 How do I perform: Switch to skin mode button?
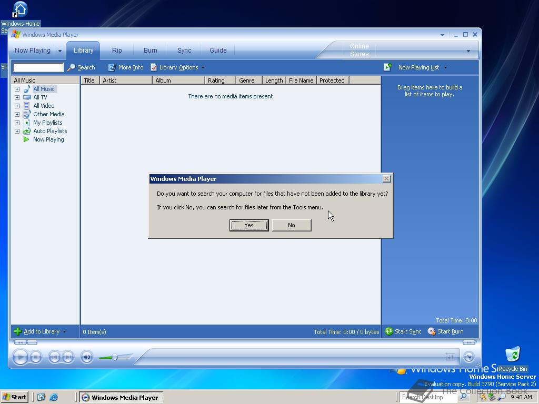pos(469,357)
